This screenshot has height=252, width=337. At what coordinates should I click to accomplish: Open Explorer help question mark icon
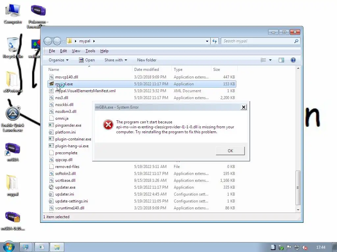click(293, 60)
